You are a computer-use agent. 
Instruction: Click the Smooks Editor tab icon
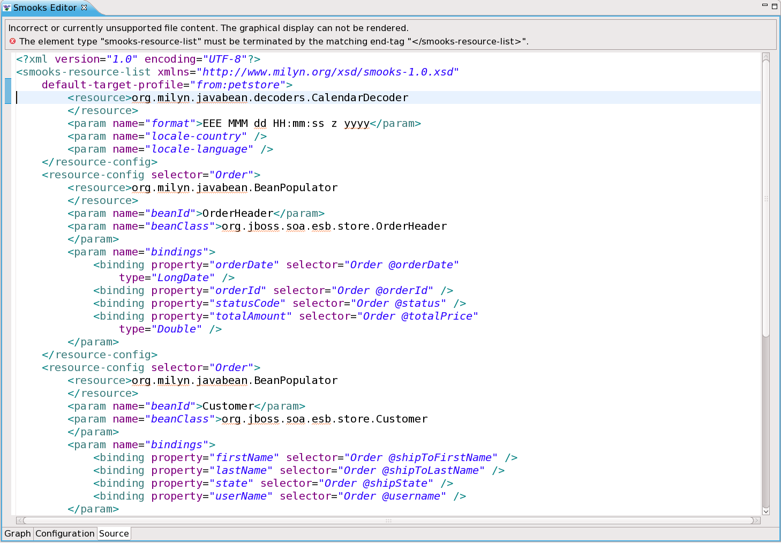[x=7, y=7]
